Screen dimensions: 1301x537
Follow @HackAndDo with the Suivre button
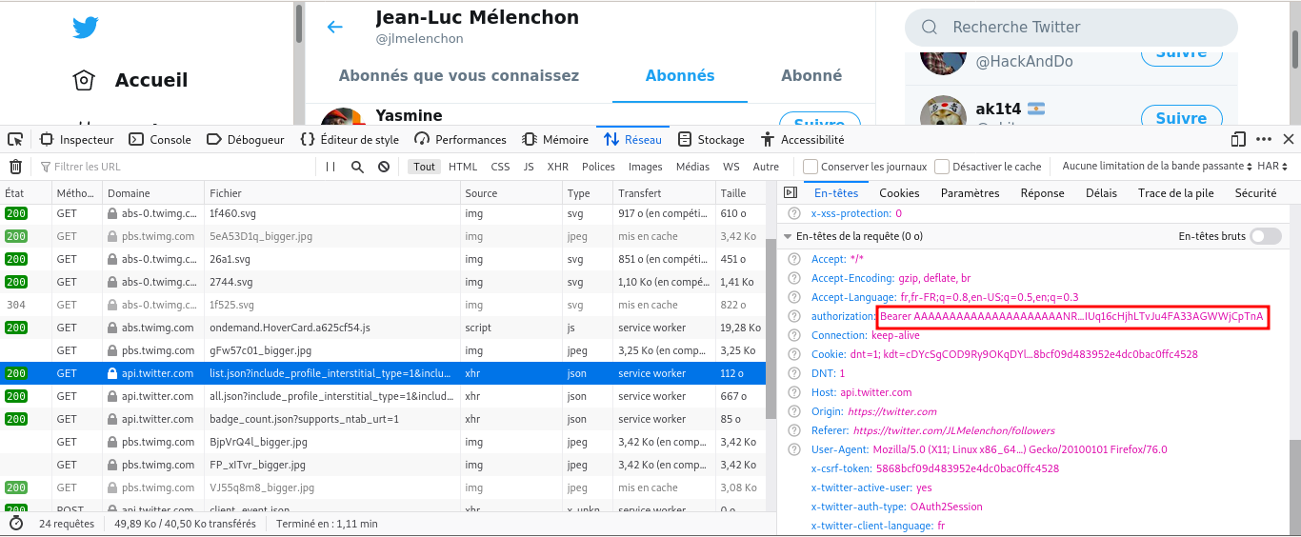(1181, 55)
